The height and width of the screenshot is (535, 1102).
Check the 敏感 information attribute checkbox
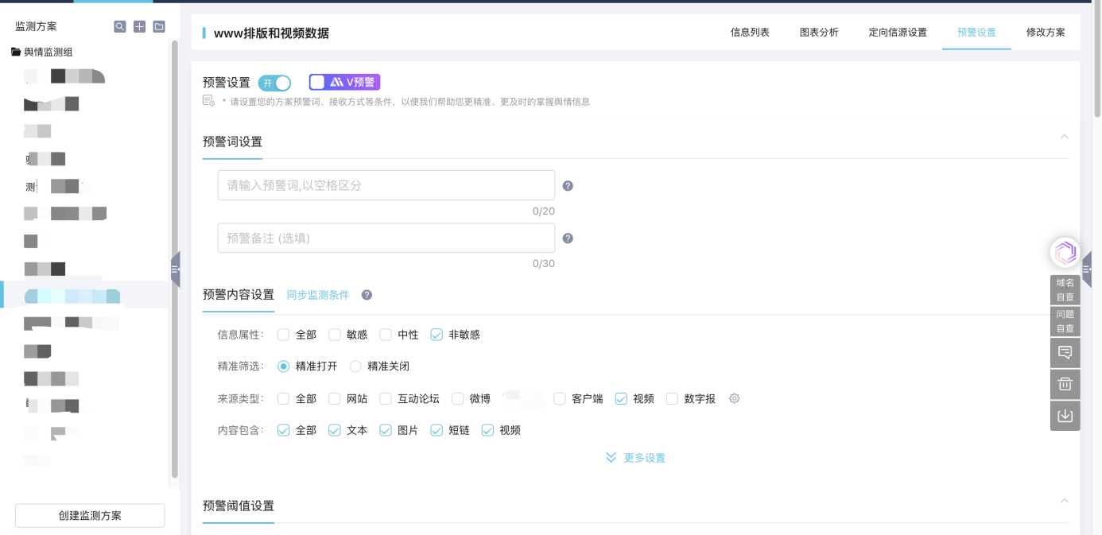(x=335, y=335)
